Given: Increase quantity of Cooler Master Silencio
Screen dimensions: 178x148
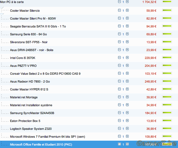Looking at the screenshot, I should click(127, 10).
